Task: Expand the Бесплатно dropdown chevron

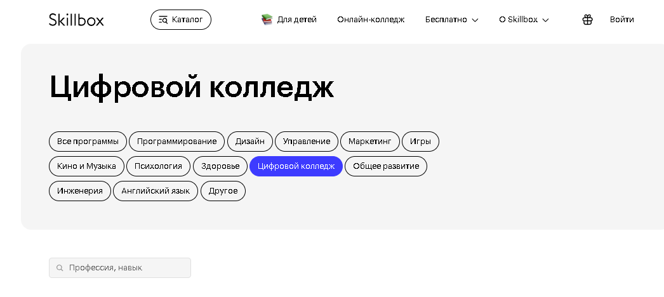Action: (475, 20)
